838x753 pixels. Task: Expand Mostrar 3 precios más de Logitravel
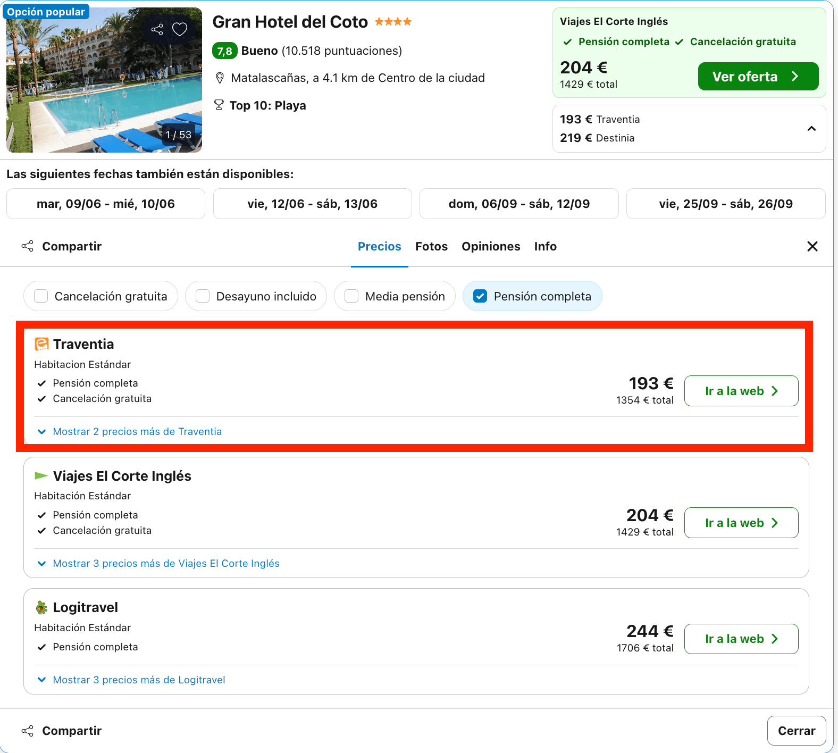point(131,680)
